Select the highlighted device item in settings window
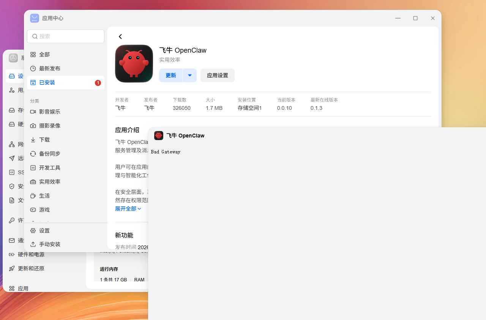486x320 pixels. (x=15, y=76)
